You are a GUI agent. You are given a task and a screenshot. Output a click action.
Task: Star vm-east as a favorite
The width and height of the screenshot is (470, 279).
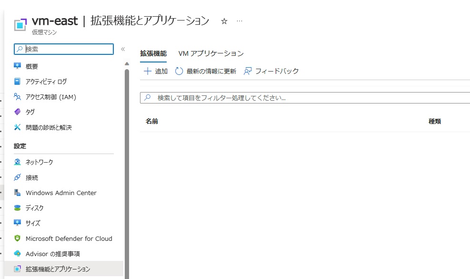coord(224,21)
